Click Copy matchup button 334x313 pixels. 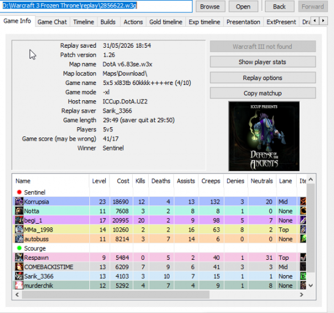pos(262,94)
